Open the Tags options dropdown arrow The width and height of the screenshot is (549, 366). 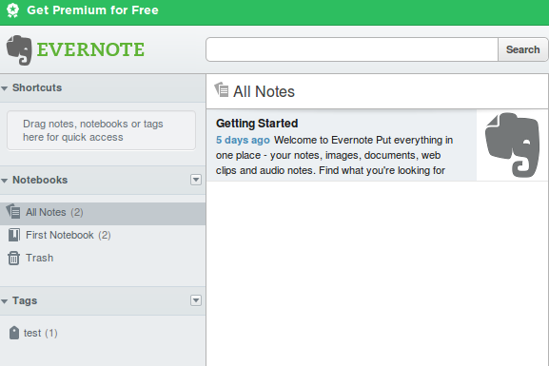196,300
